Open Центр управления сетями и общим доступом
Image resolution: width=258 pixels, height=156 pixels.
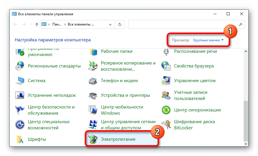point(128,124)
